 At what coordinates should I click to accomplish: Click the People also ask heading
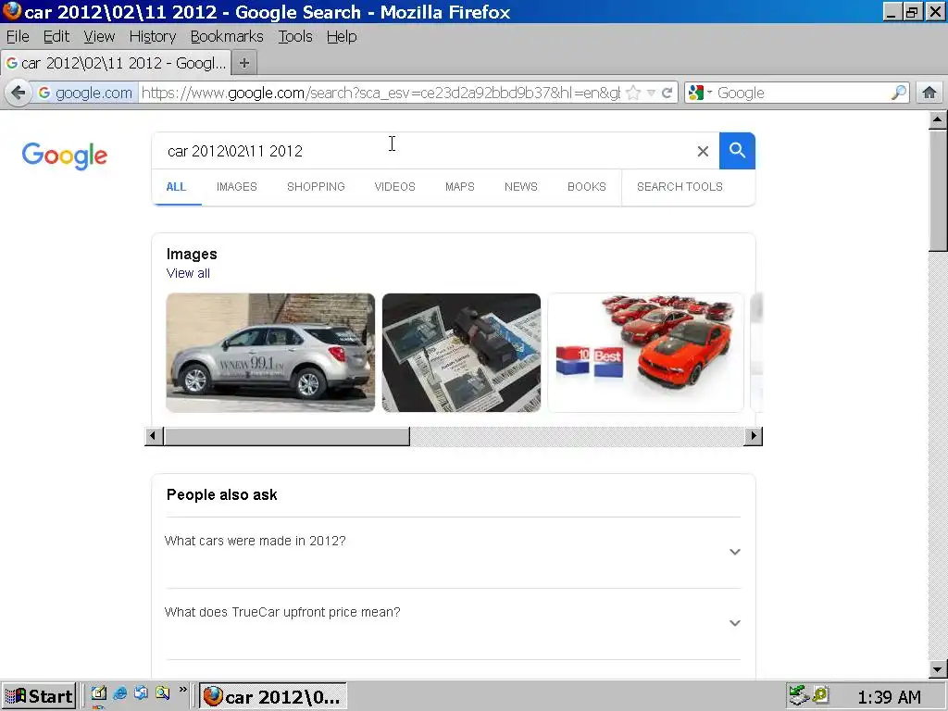(x=221, y=495)
